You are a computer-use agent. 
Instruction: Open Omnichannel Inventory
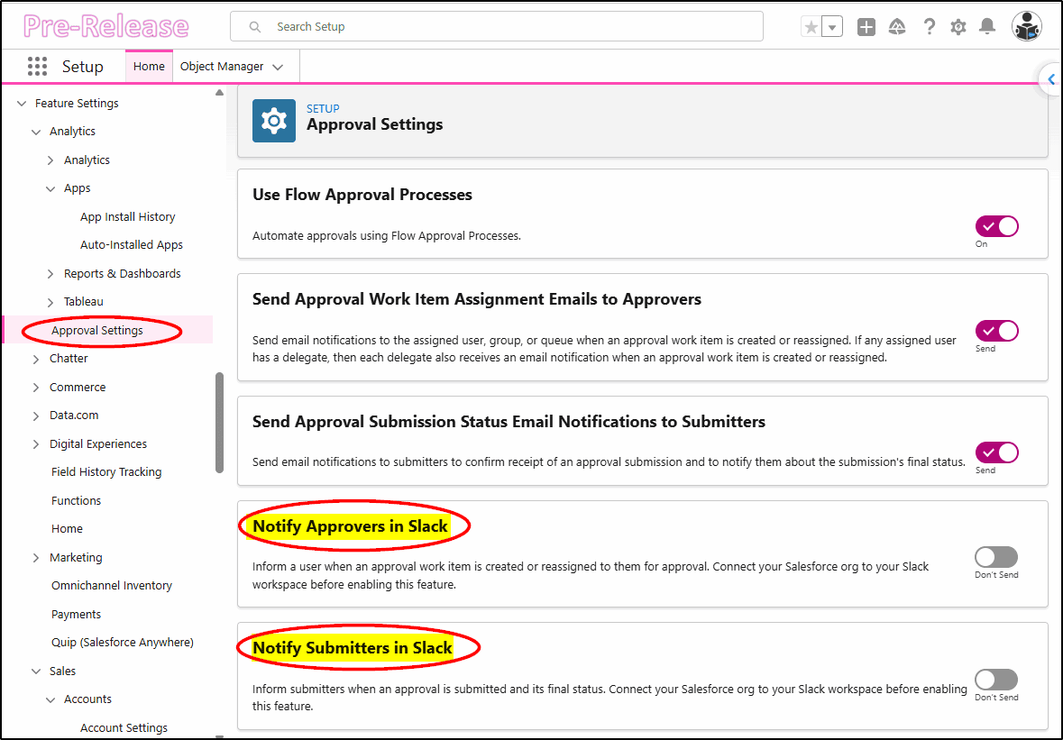click(112, 586)
